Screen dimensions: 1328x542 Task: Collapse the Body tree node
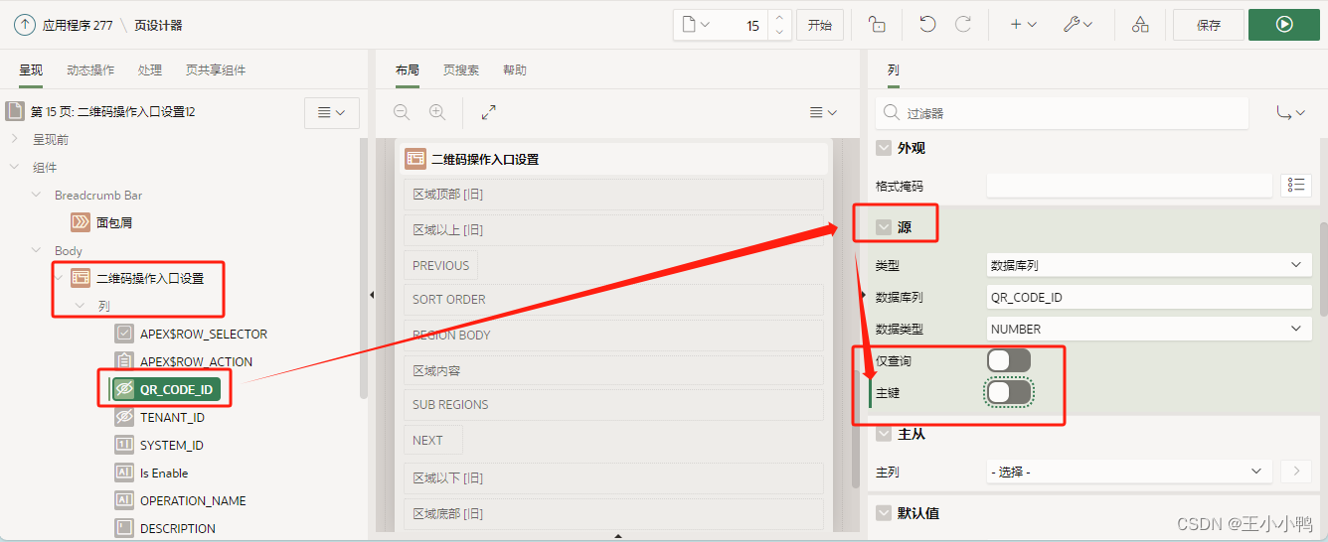tap(37, 250)
